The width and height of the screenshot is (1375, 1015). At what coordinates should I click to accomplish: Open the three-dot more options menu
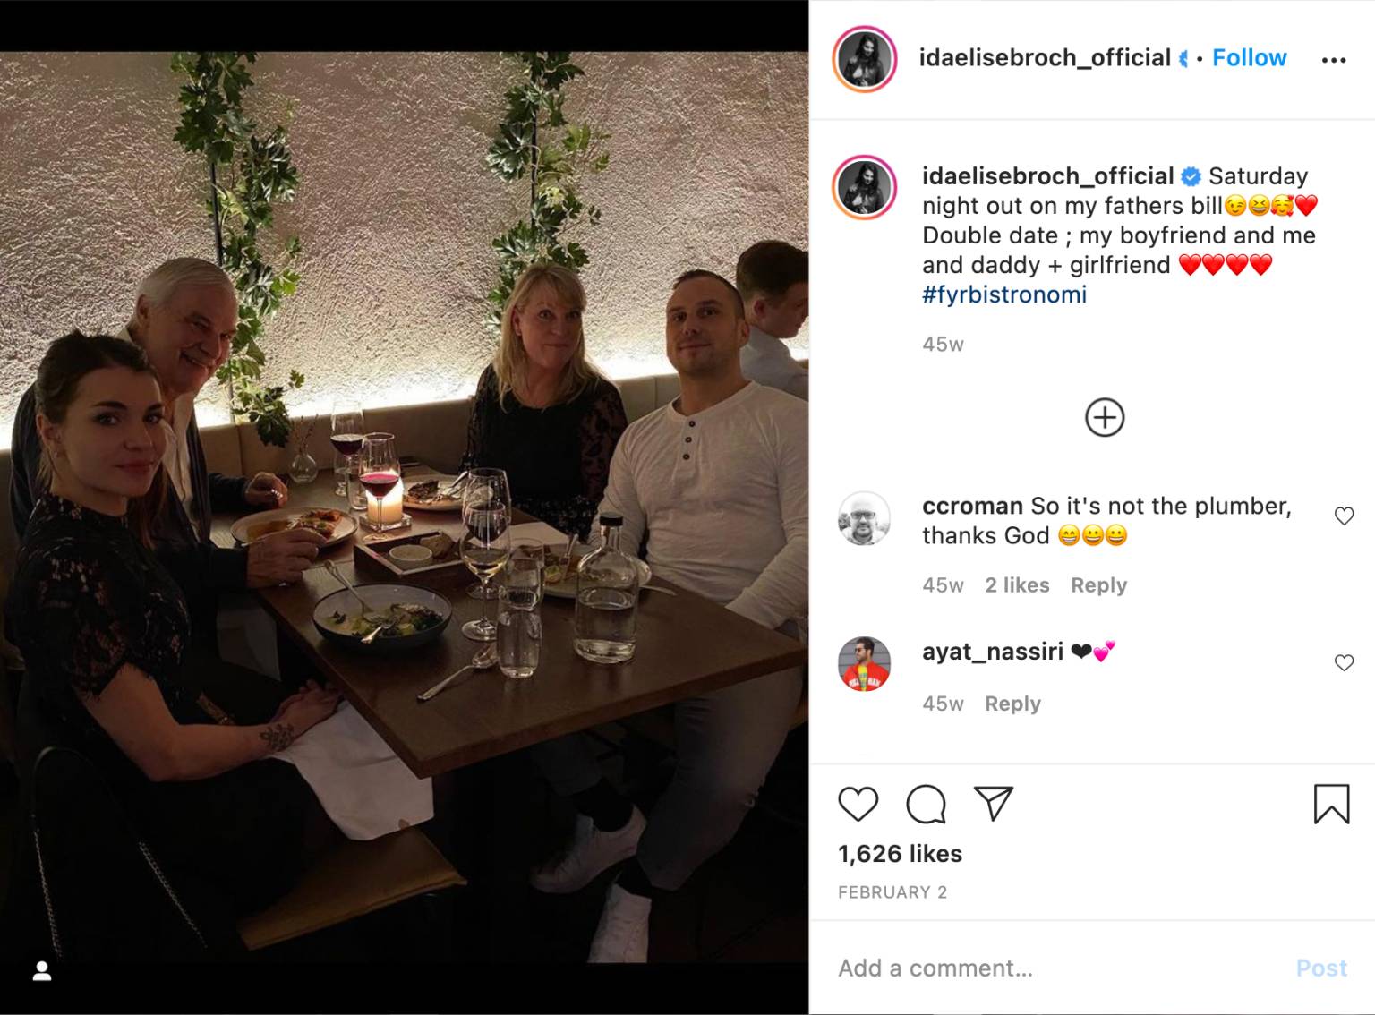[1333, 60]
